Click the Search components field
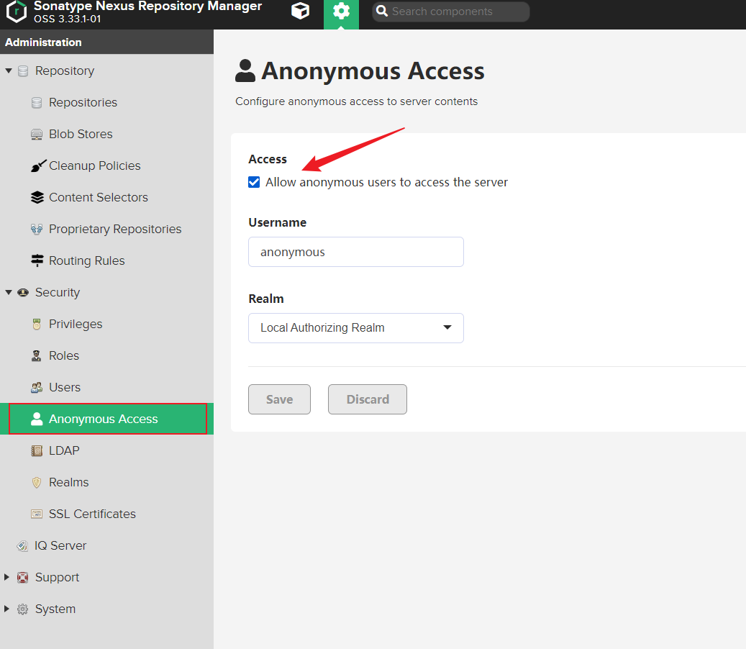 click(x=450, y=12)
